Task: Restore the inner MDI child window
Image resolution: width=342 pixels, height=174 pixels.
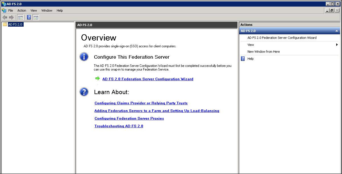Action: (x=332, y=10)
